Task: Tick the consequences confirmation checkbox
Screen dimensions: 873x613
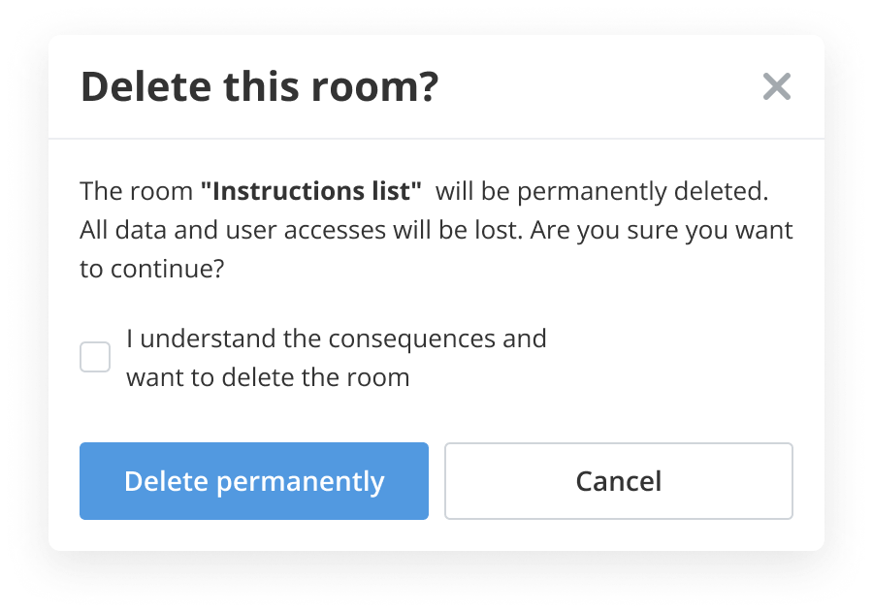Action: (x=95, y=357)
